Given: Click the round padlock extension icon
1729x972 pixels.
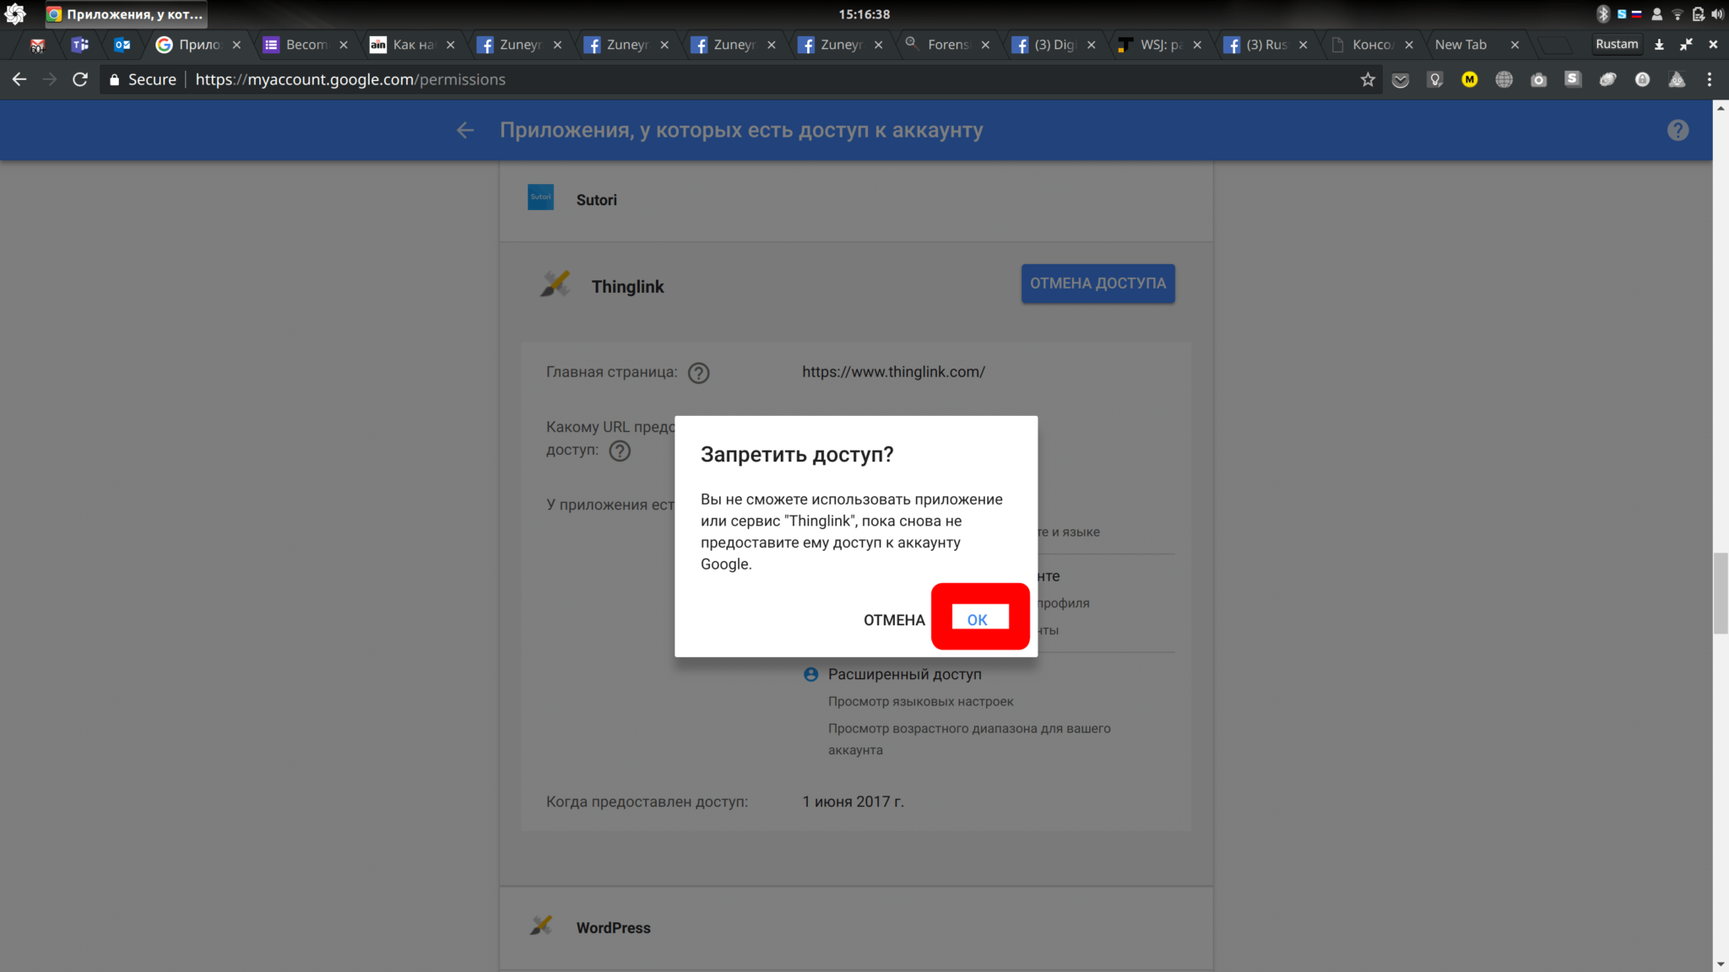Looking at the screenshot, I should (x=1642, y=79).
